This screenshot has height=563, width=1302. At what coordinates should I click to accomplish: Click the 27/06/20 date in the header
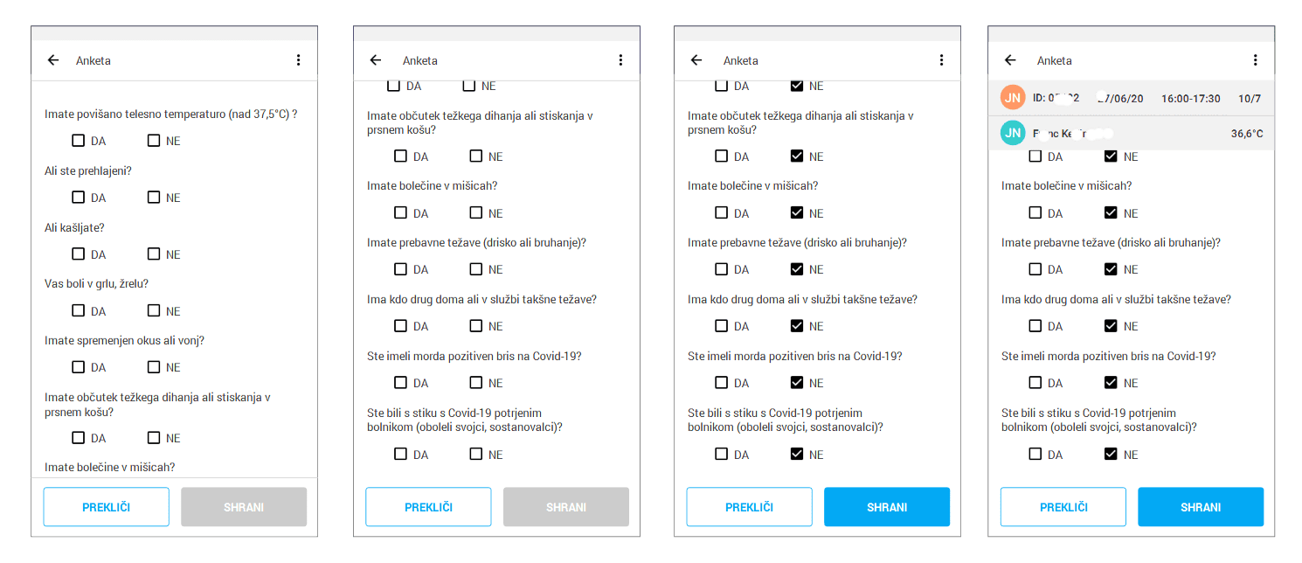tap(1119, 99)
